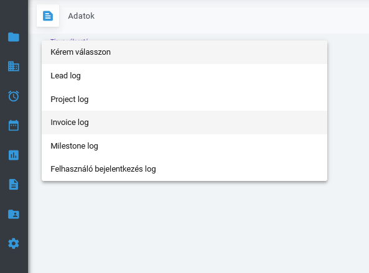The height and width of the screenshot is (273, 369).
Task: Open the bar chart statistics icon
Action: coord(14,155)
